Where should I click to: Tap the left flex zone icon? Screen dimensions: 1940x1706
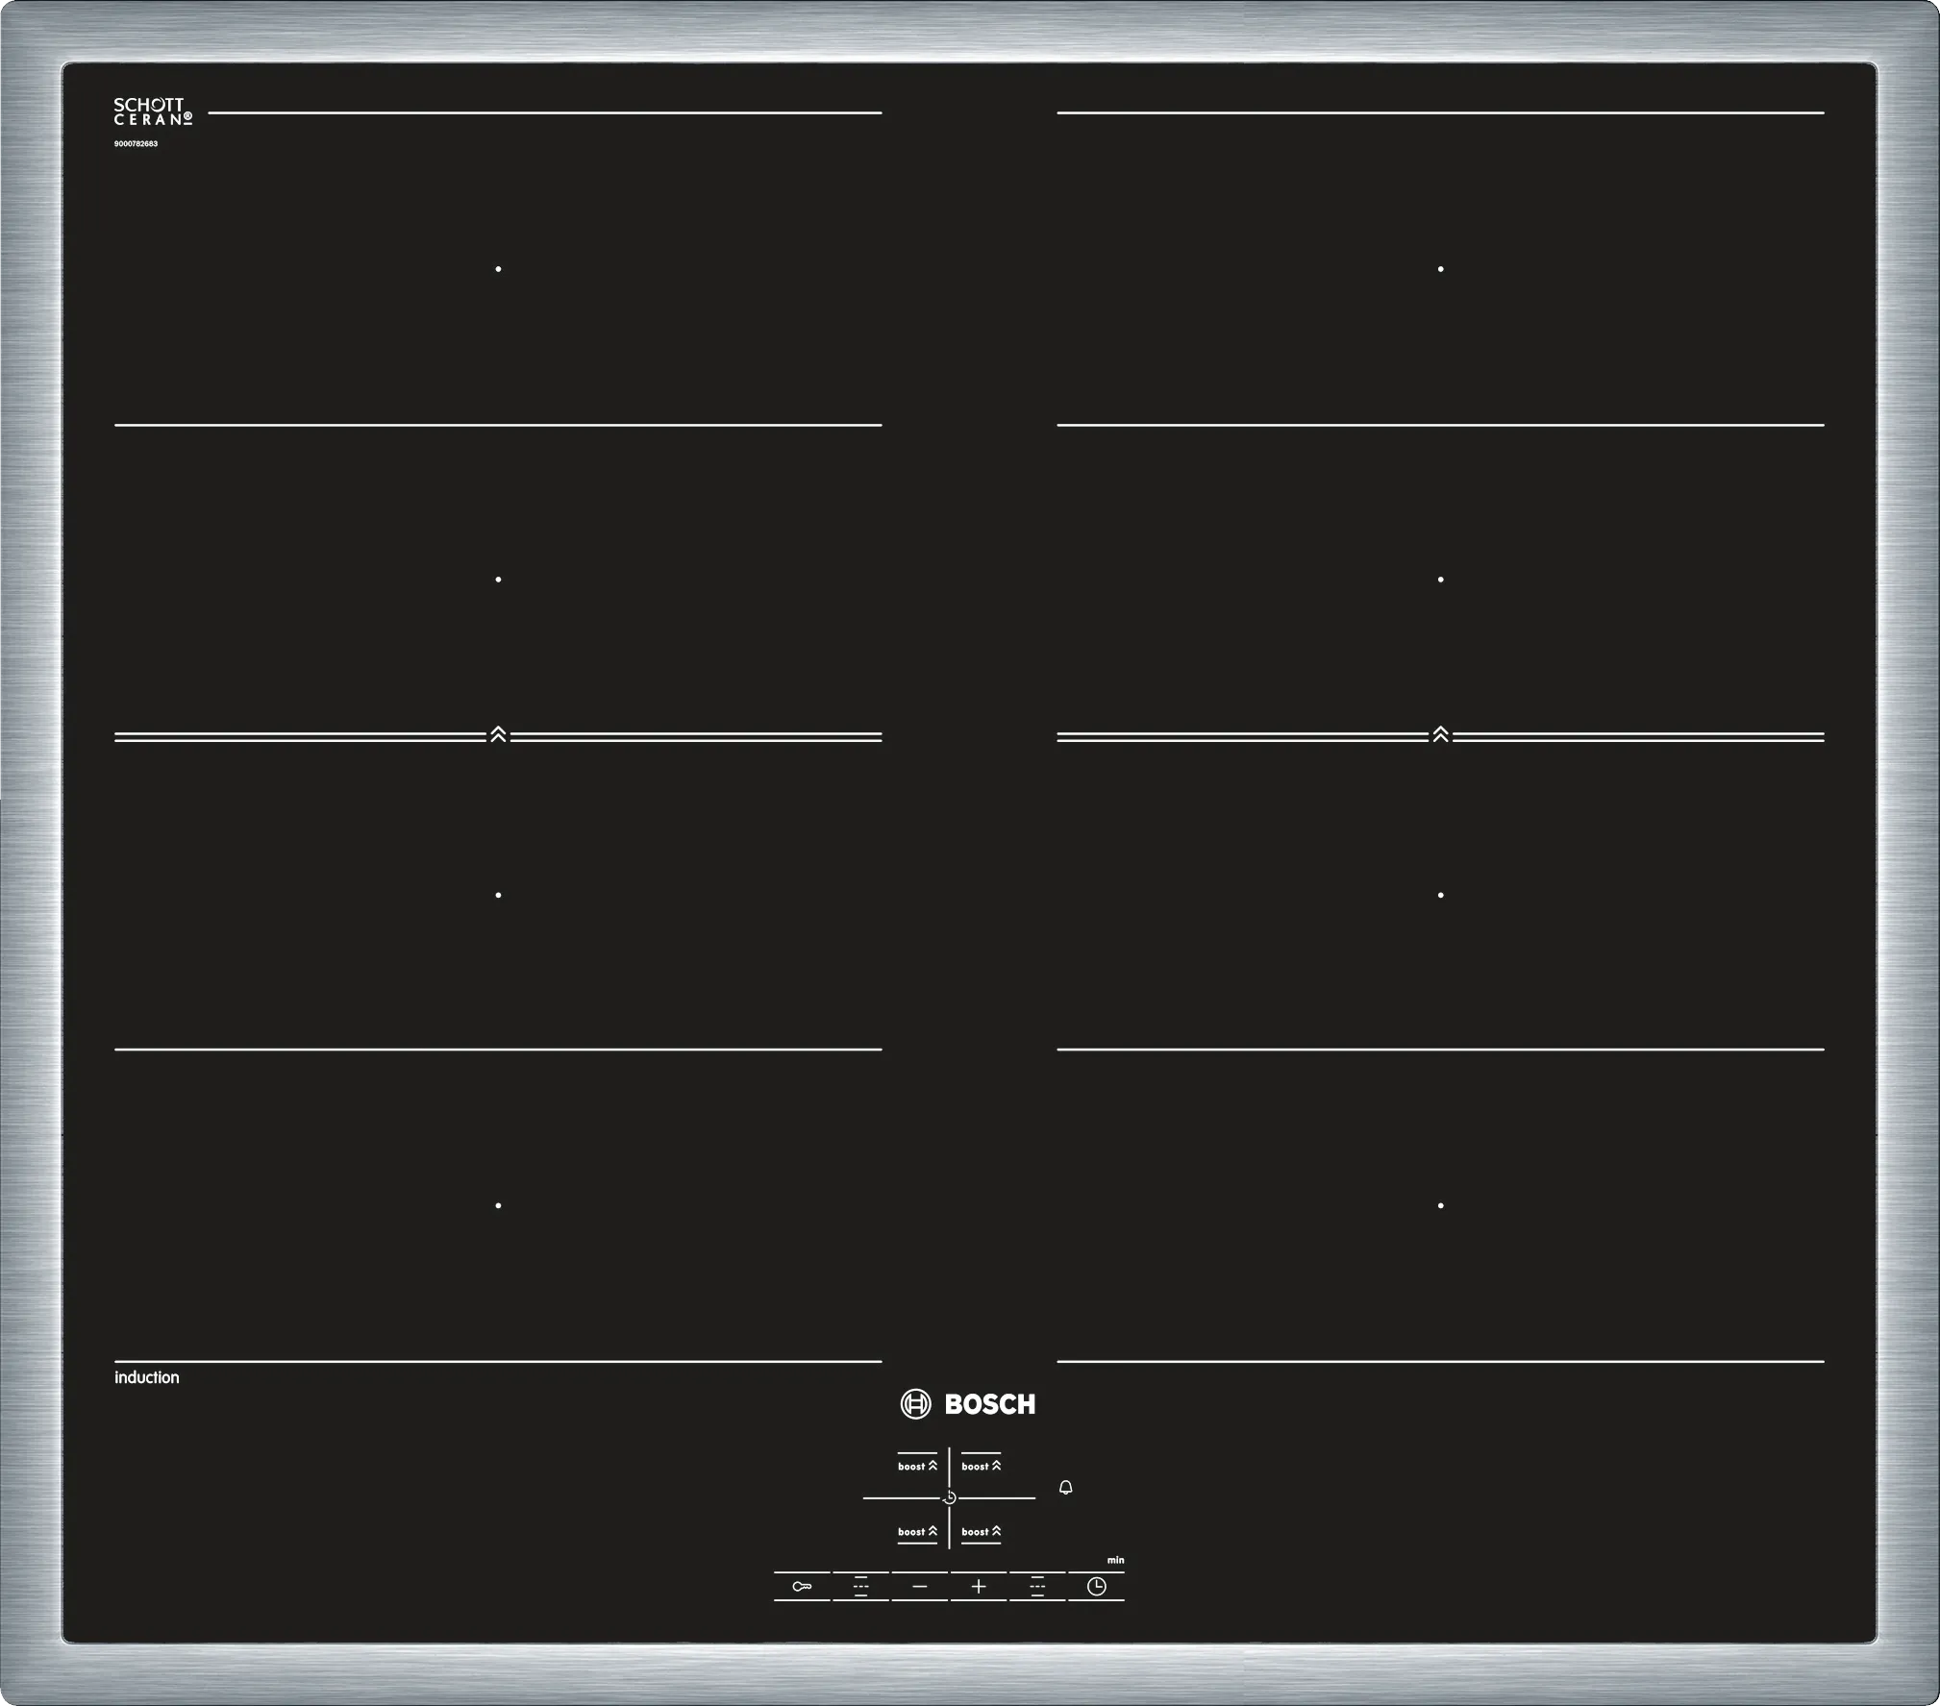(x=860, y=1586)
